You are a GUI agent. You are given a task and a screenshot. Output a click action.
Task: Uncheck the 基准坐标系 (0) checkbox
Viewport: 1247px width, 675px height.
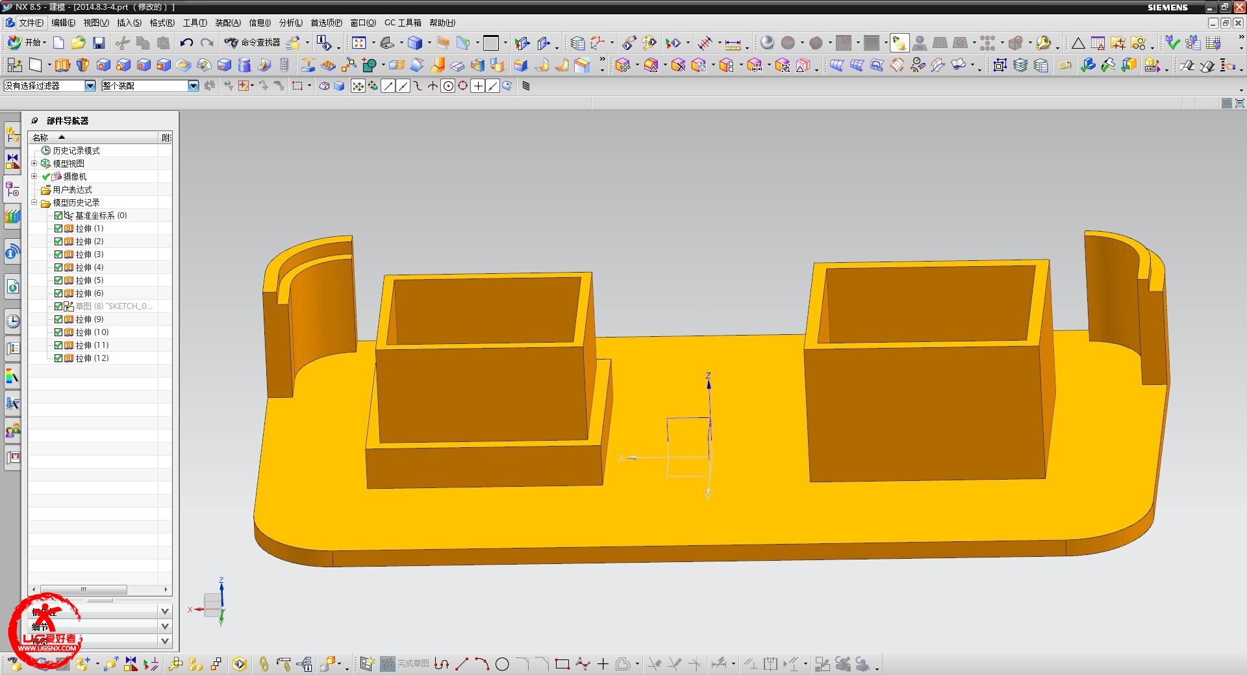click(58, 215)
